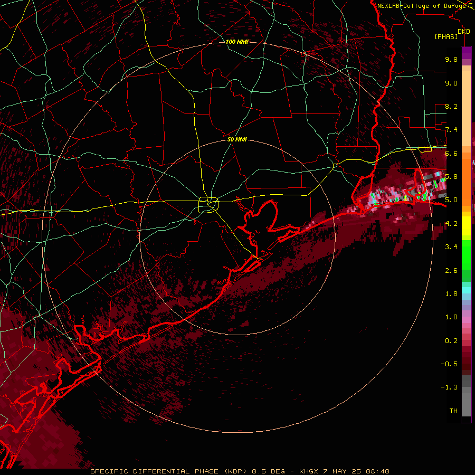Image resolution: width=475 pixels, height=475 pixels.
Task: Click the -0.5 scale value
Action: tap(449, 364)
